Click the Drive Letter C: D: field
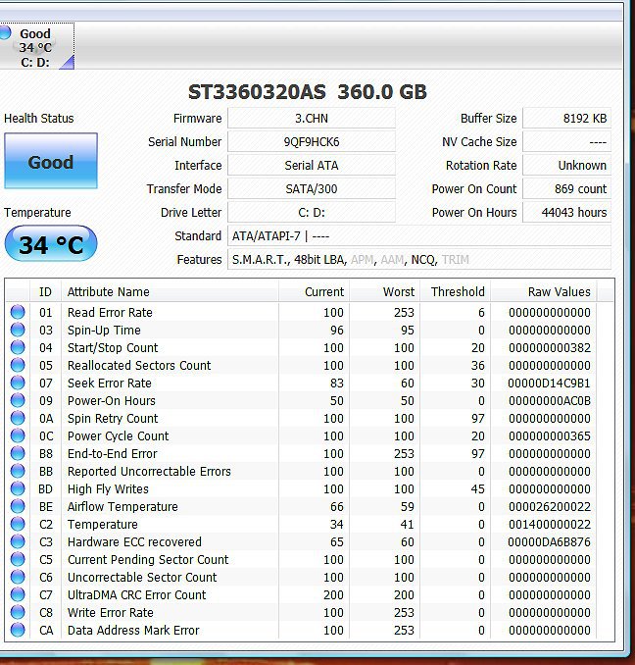The height and width of the screenshot is (665, 635). tap(312, 213)
